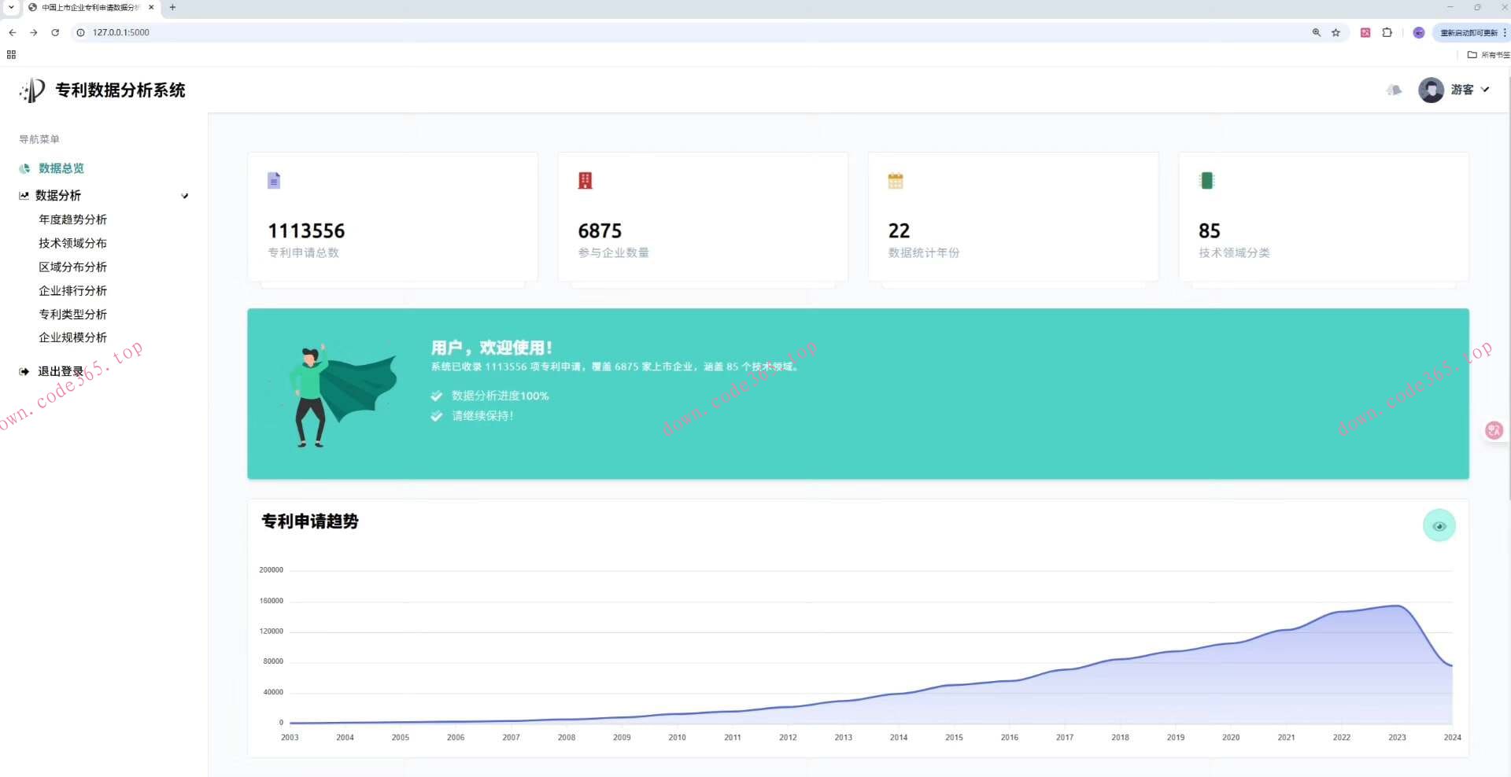Click the document icon on 专利申请总数 card
Screen dimensions: 1511x777
[x=274, y=180]
